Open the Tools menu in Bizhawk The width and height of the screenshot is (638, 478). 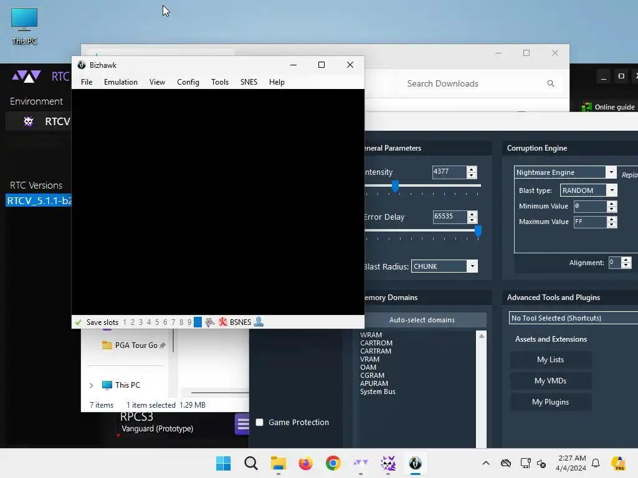pyautogui.click(x=220, y=82)
